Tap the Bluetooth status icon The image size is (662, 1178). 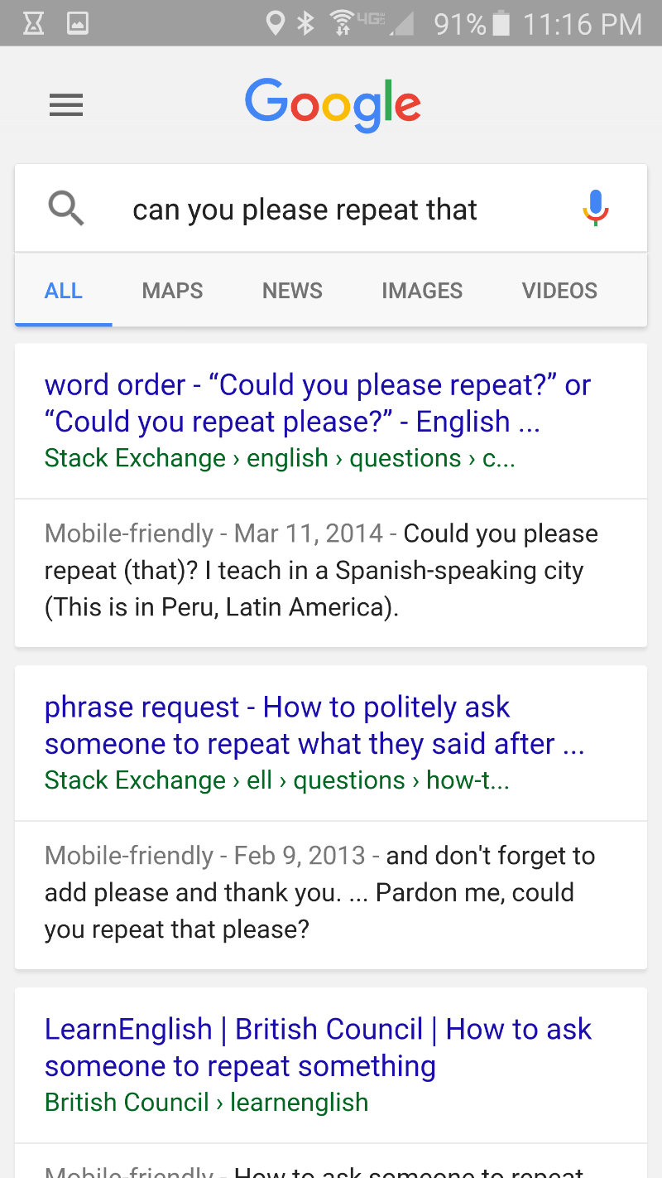pos(305,23)
